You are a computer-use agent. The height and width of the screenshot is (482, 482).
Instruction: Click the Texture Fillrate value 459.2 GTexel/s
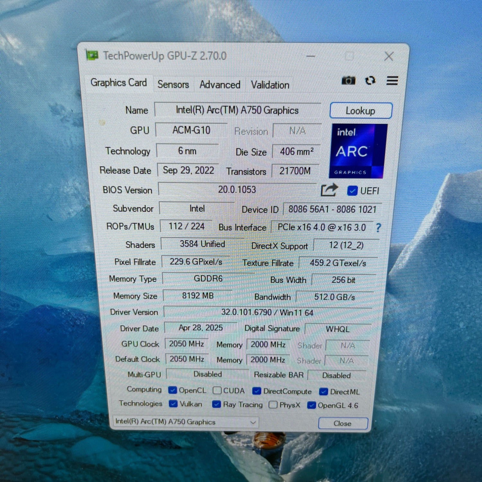[338, 263]
